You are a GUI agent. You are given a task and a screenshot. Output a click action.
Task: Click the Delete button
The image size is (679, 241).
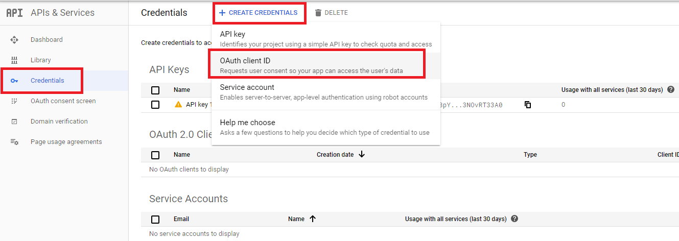331,13
